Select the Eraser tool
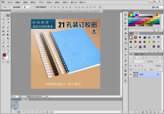This screenshot has height=114, width=164. [3, 35]
